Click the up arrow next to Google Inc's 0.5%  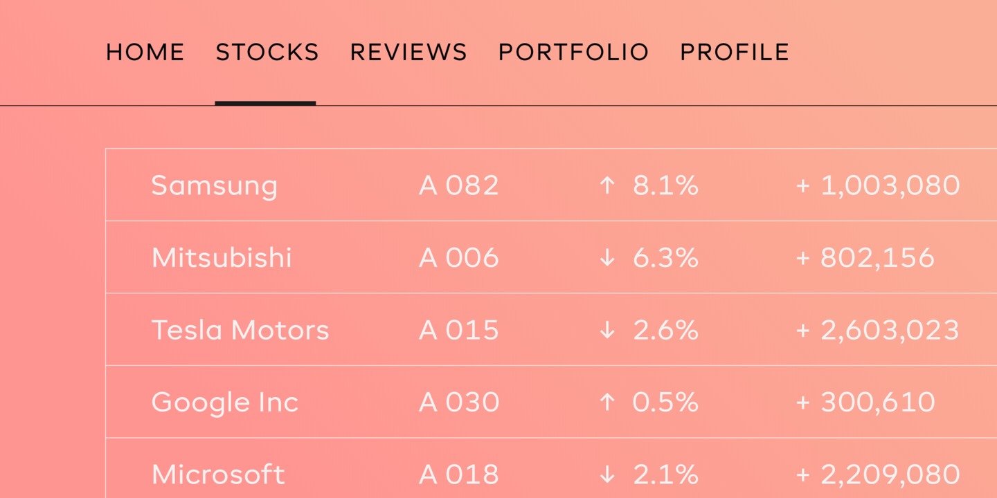pyautogui.click(x=607, y=403)
